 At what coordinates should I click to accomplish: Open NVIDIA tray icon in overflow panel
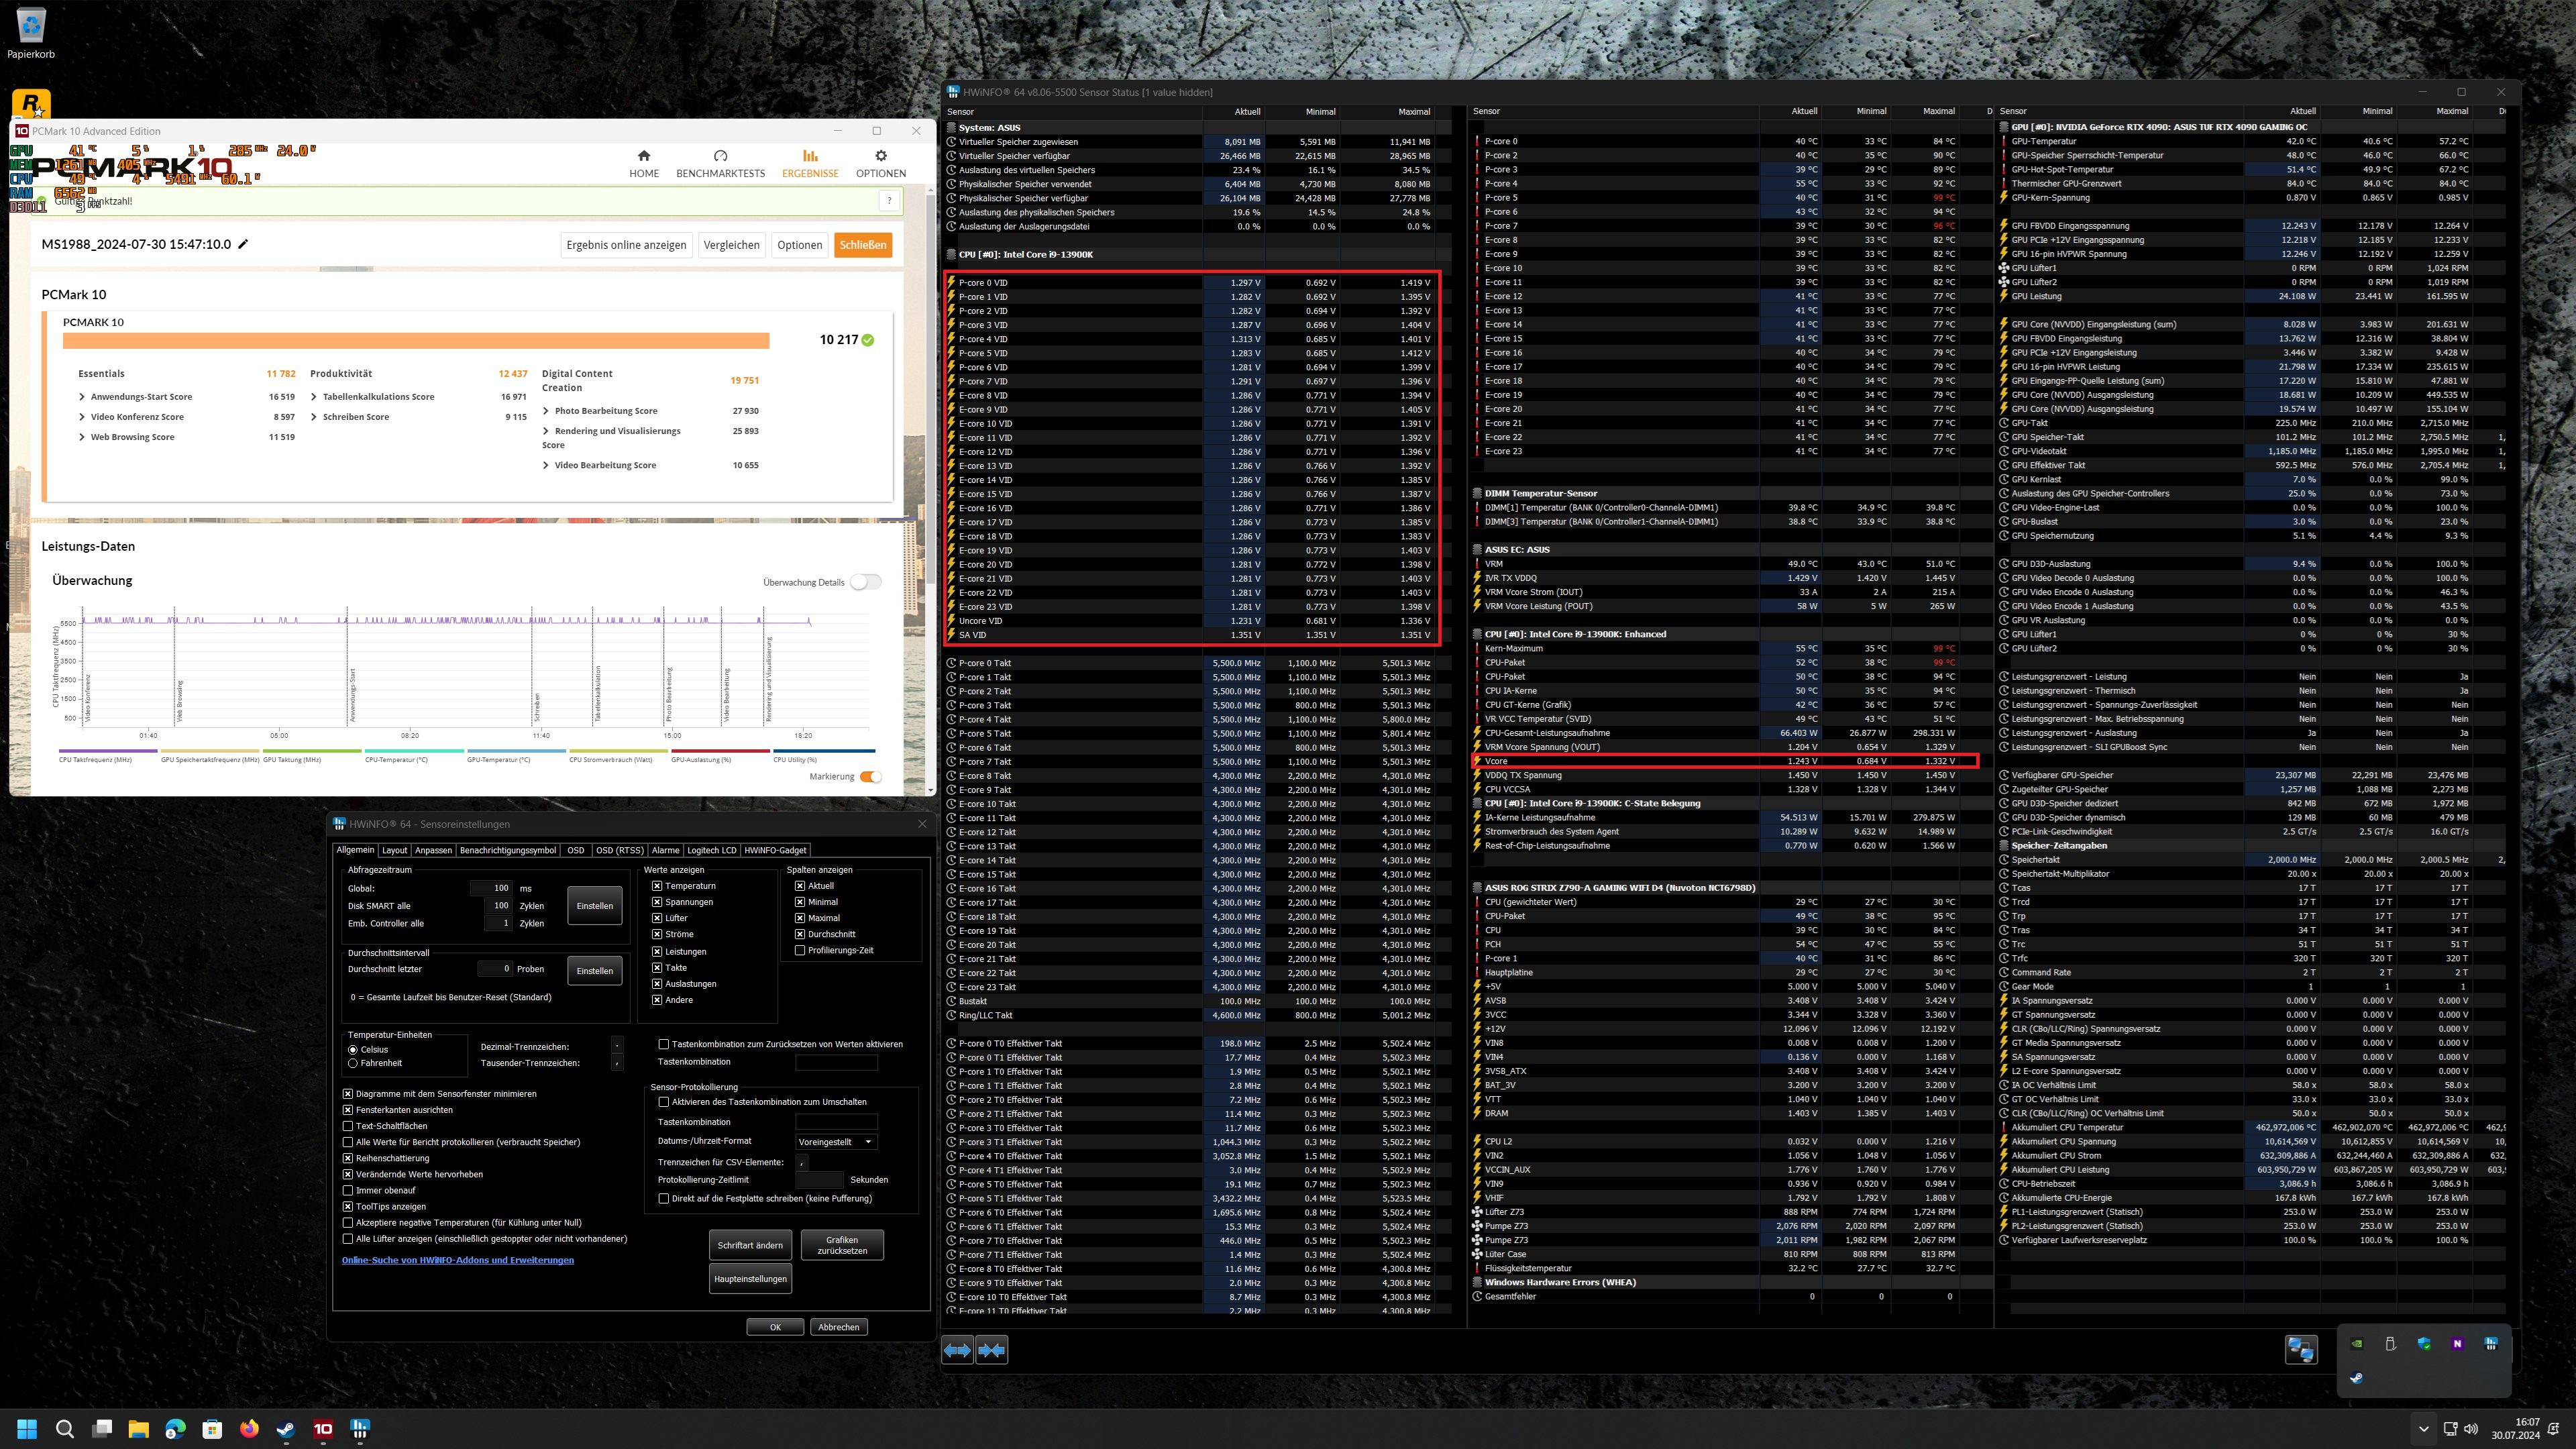click(2357, 1344)
